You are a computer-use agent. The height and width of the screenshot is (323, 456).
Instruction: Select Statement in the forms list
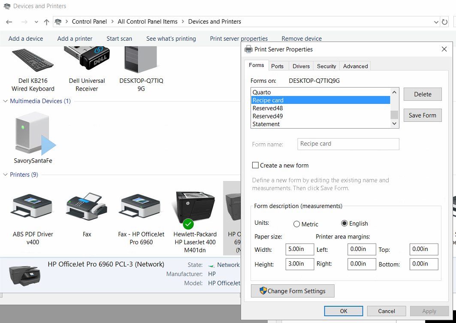pos(320,124)
